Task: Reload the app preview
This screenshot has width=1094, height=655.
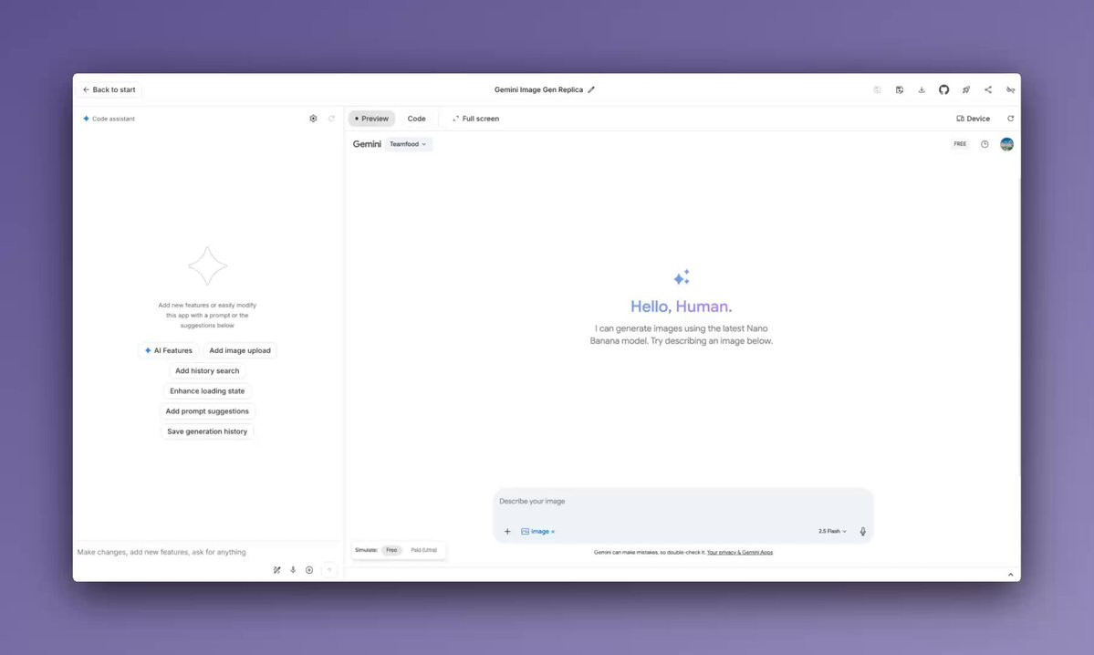Action: coord(1010,119)
